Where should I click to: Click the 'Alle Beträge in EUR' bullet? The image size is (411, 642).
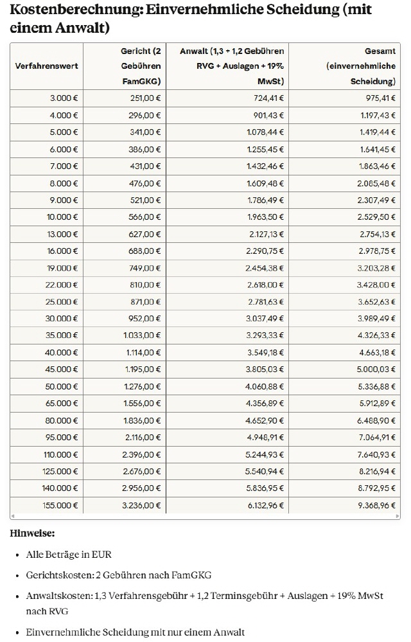coord(69,554)
